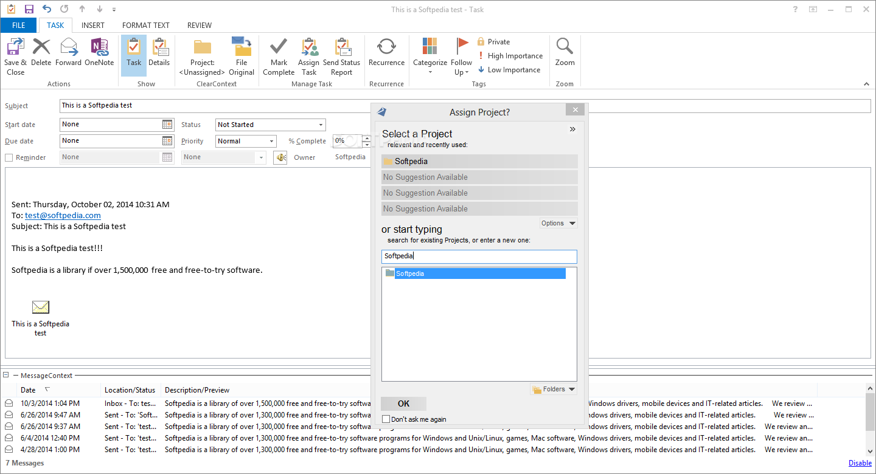Screen dimensions: 876x474
Task: Click the Save & Close ribbon icon
Action: pyautogui.click(x=16, y=56)
